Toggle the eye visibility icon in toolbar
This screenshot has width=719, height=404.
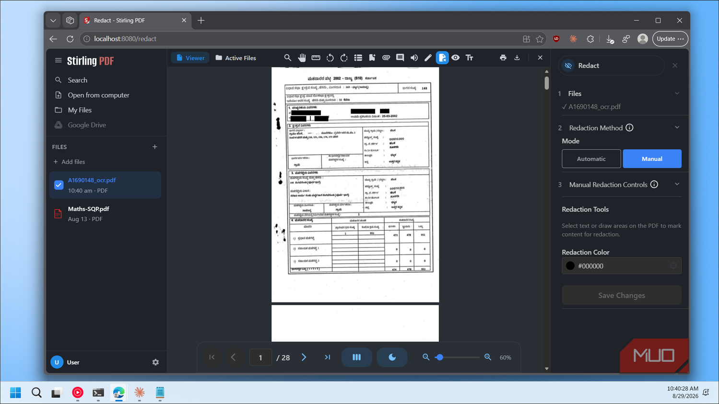point(456,57)
